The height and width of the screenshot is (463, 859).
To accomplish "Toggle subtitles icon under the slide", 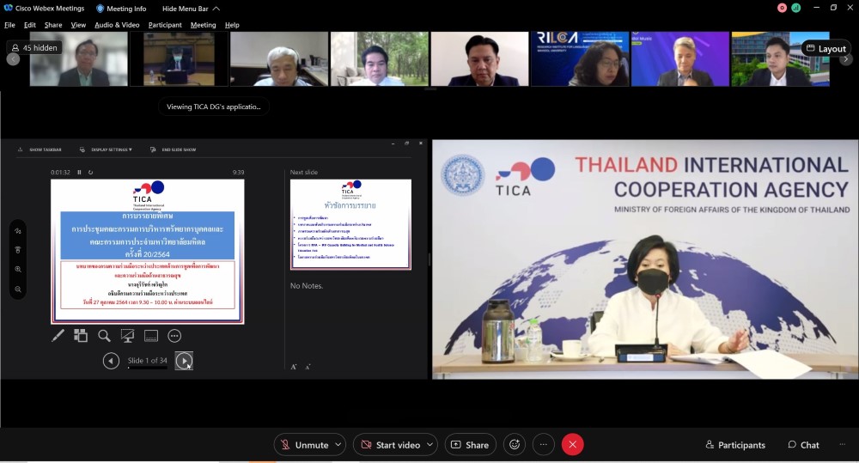I will point(150,336).
